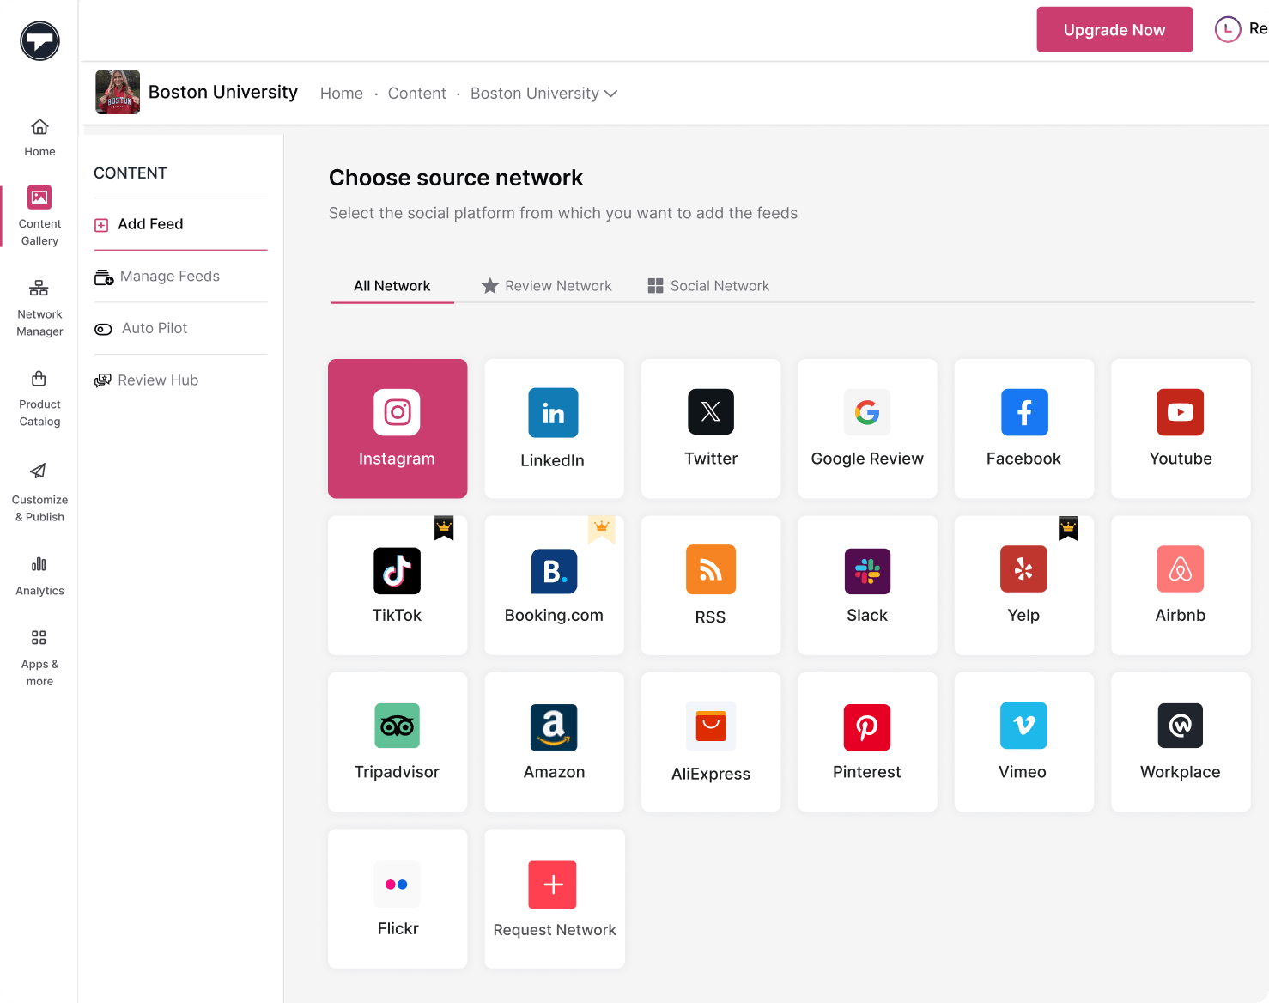Switch to the Review Network tab
Screen dimensions: 1269x1003
547,286
